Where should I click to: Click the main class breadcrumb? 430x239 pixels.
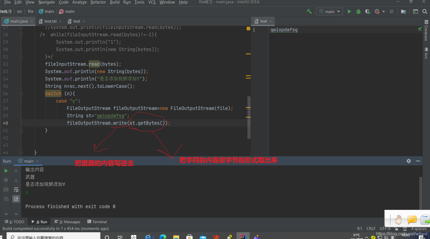[46, 11]
